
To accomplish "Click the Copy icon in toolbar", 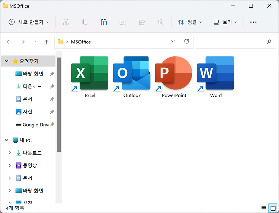I will 85,22.
